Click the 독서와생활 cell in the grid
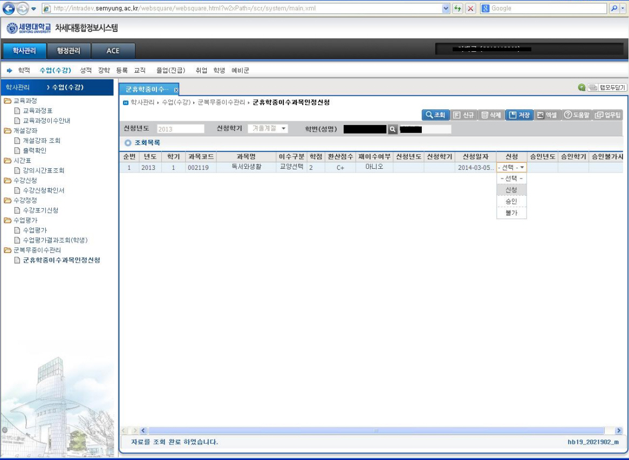The width and height of the screenshot is (629, 460). pos(247,167)
